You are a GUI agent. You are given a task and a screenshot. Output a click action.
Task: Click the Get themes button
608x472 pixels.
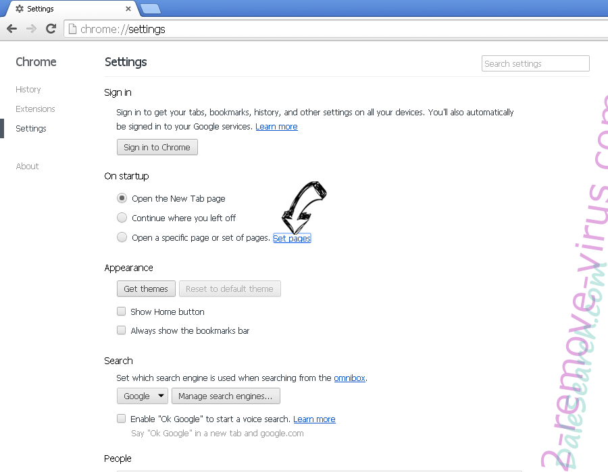pyautogui.click(x=146, y=289)
